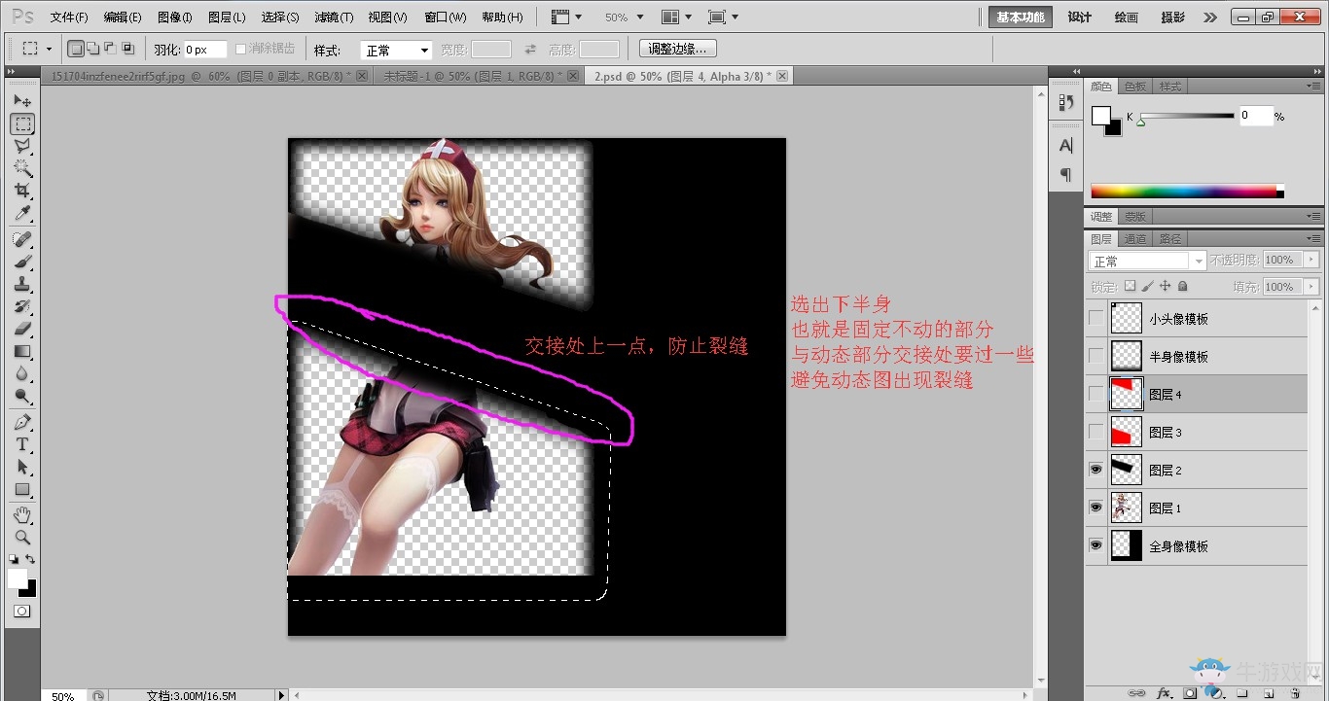Viewport: 1329px width, 701px height.
Task: Select the Hand tool
Action: coord(22,514)
